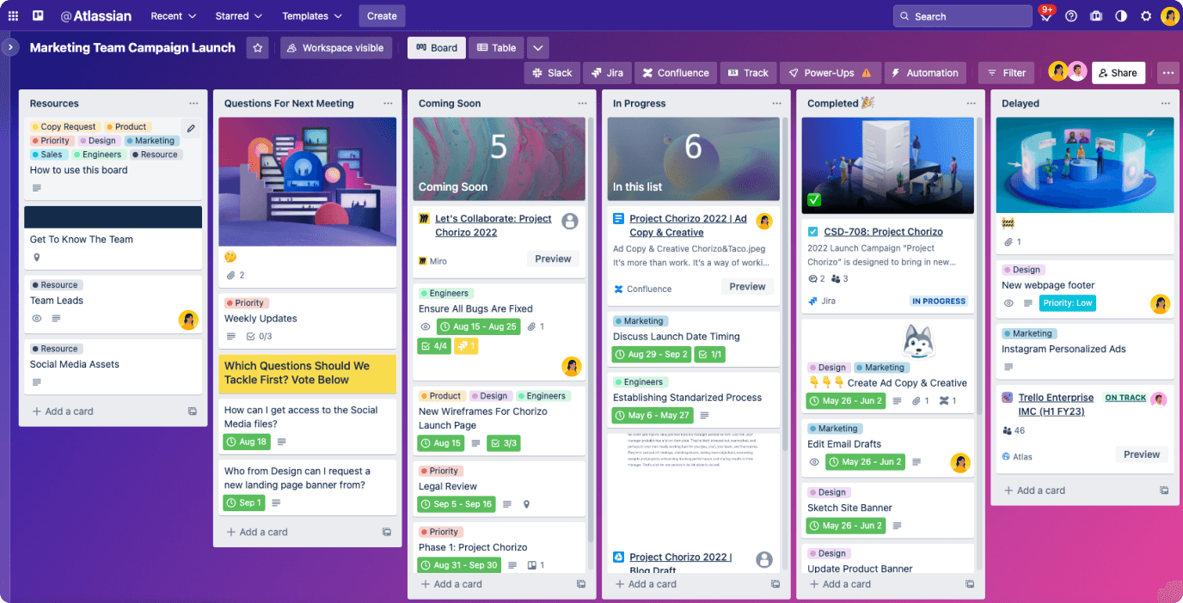This screenshot has height=603, width=1183.
Task: Open view switcher chevron beside Table
Action: point(537,47)
